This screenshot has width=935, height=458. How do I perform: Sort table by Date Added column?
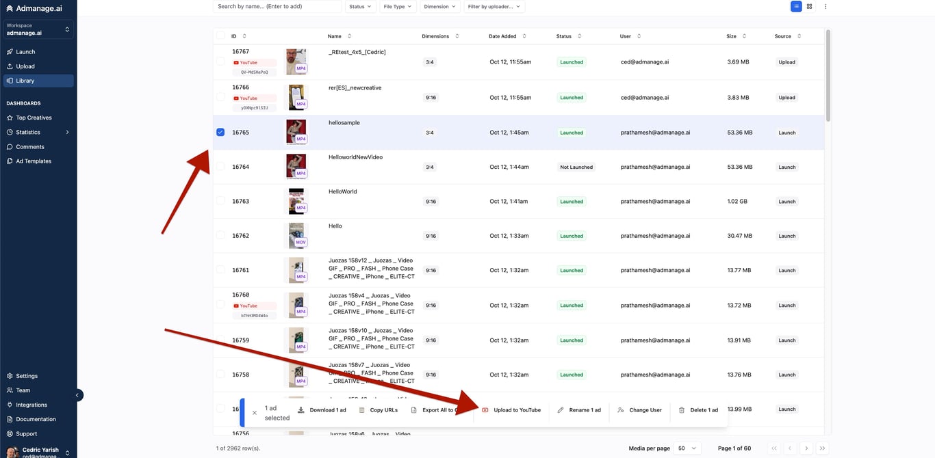507,36
